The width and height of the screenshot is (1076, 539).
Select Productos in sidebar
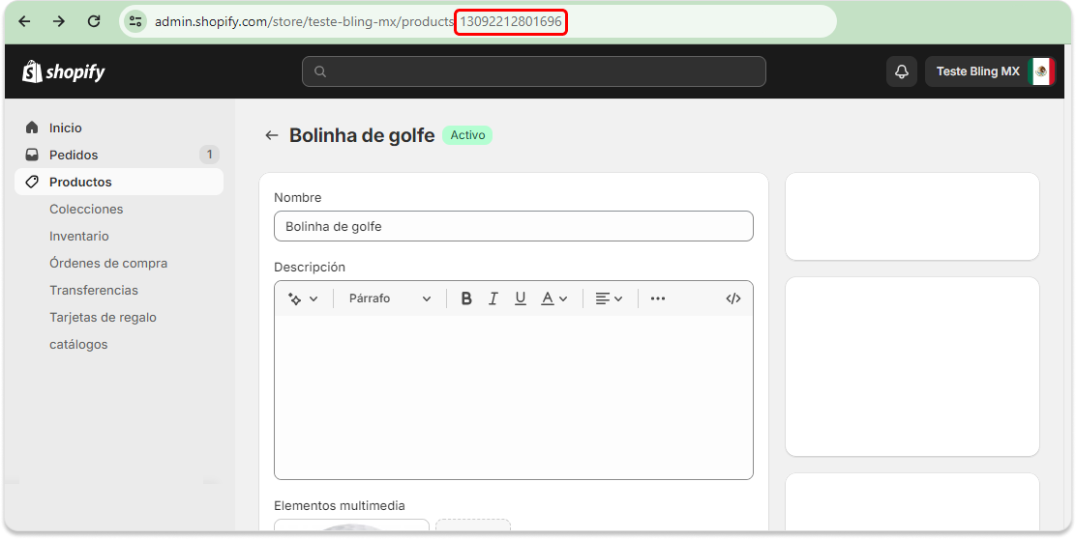click(119, 183)
